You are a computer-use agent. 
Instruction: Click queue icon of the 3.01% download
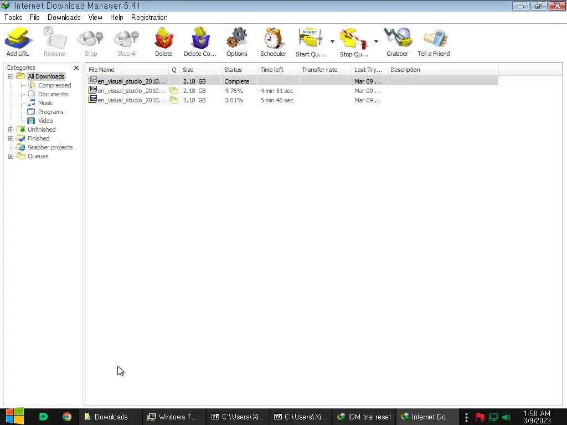pyautogui.click(x=174, y=100)
